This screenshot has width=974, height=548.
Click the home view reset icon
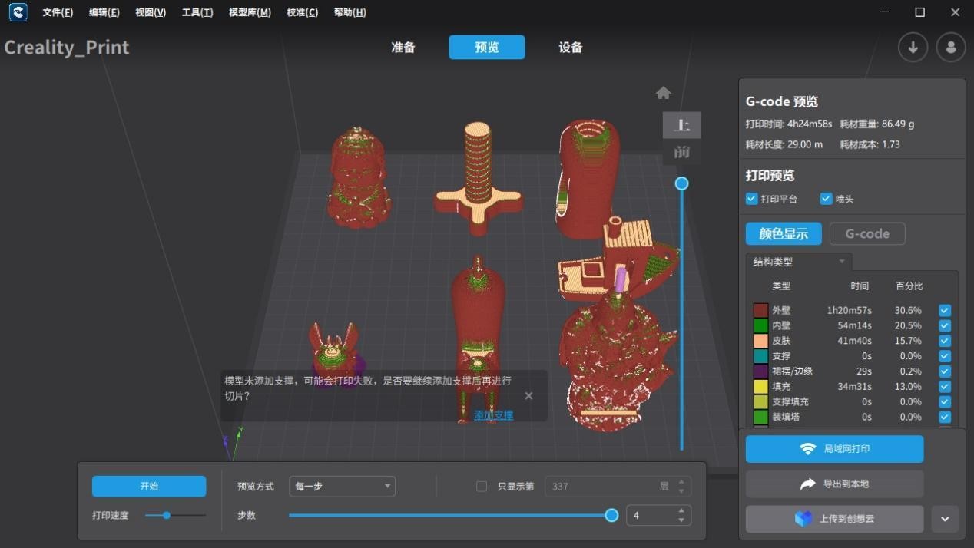click(664, 93)
